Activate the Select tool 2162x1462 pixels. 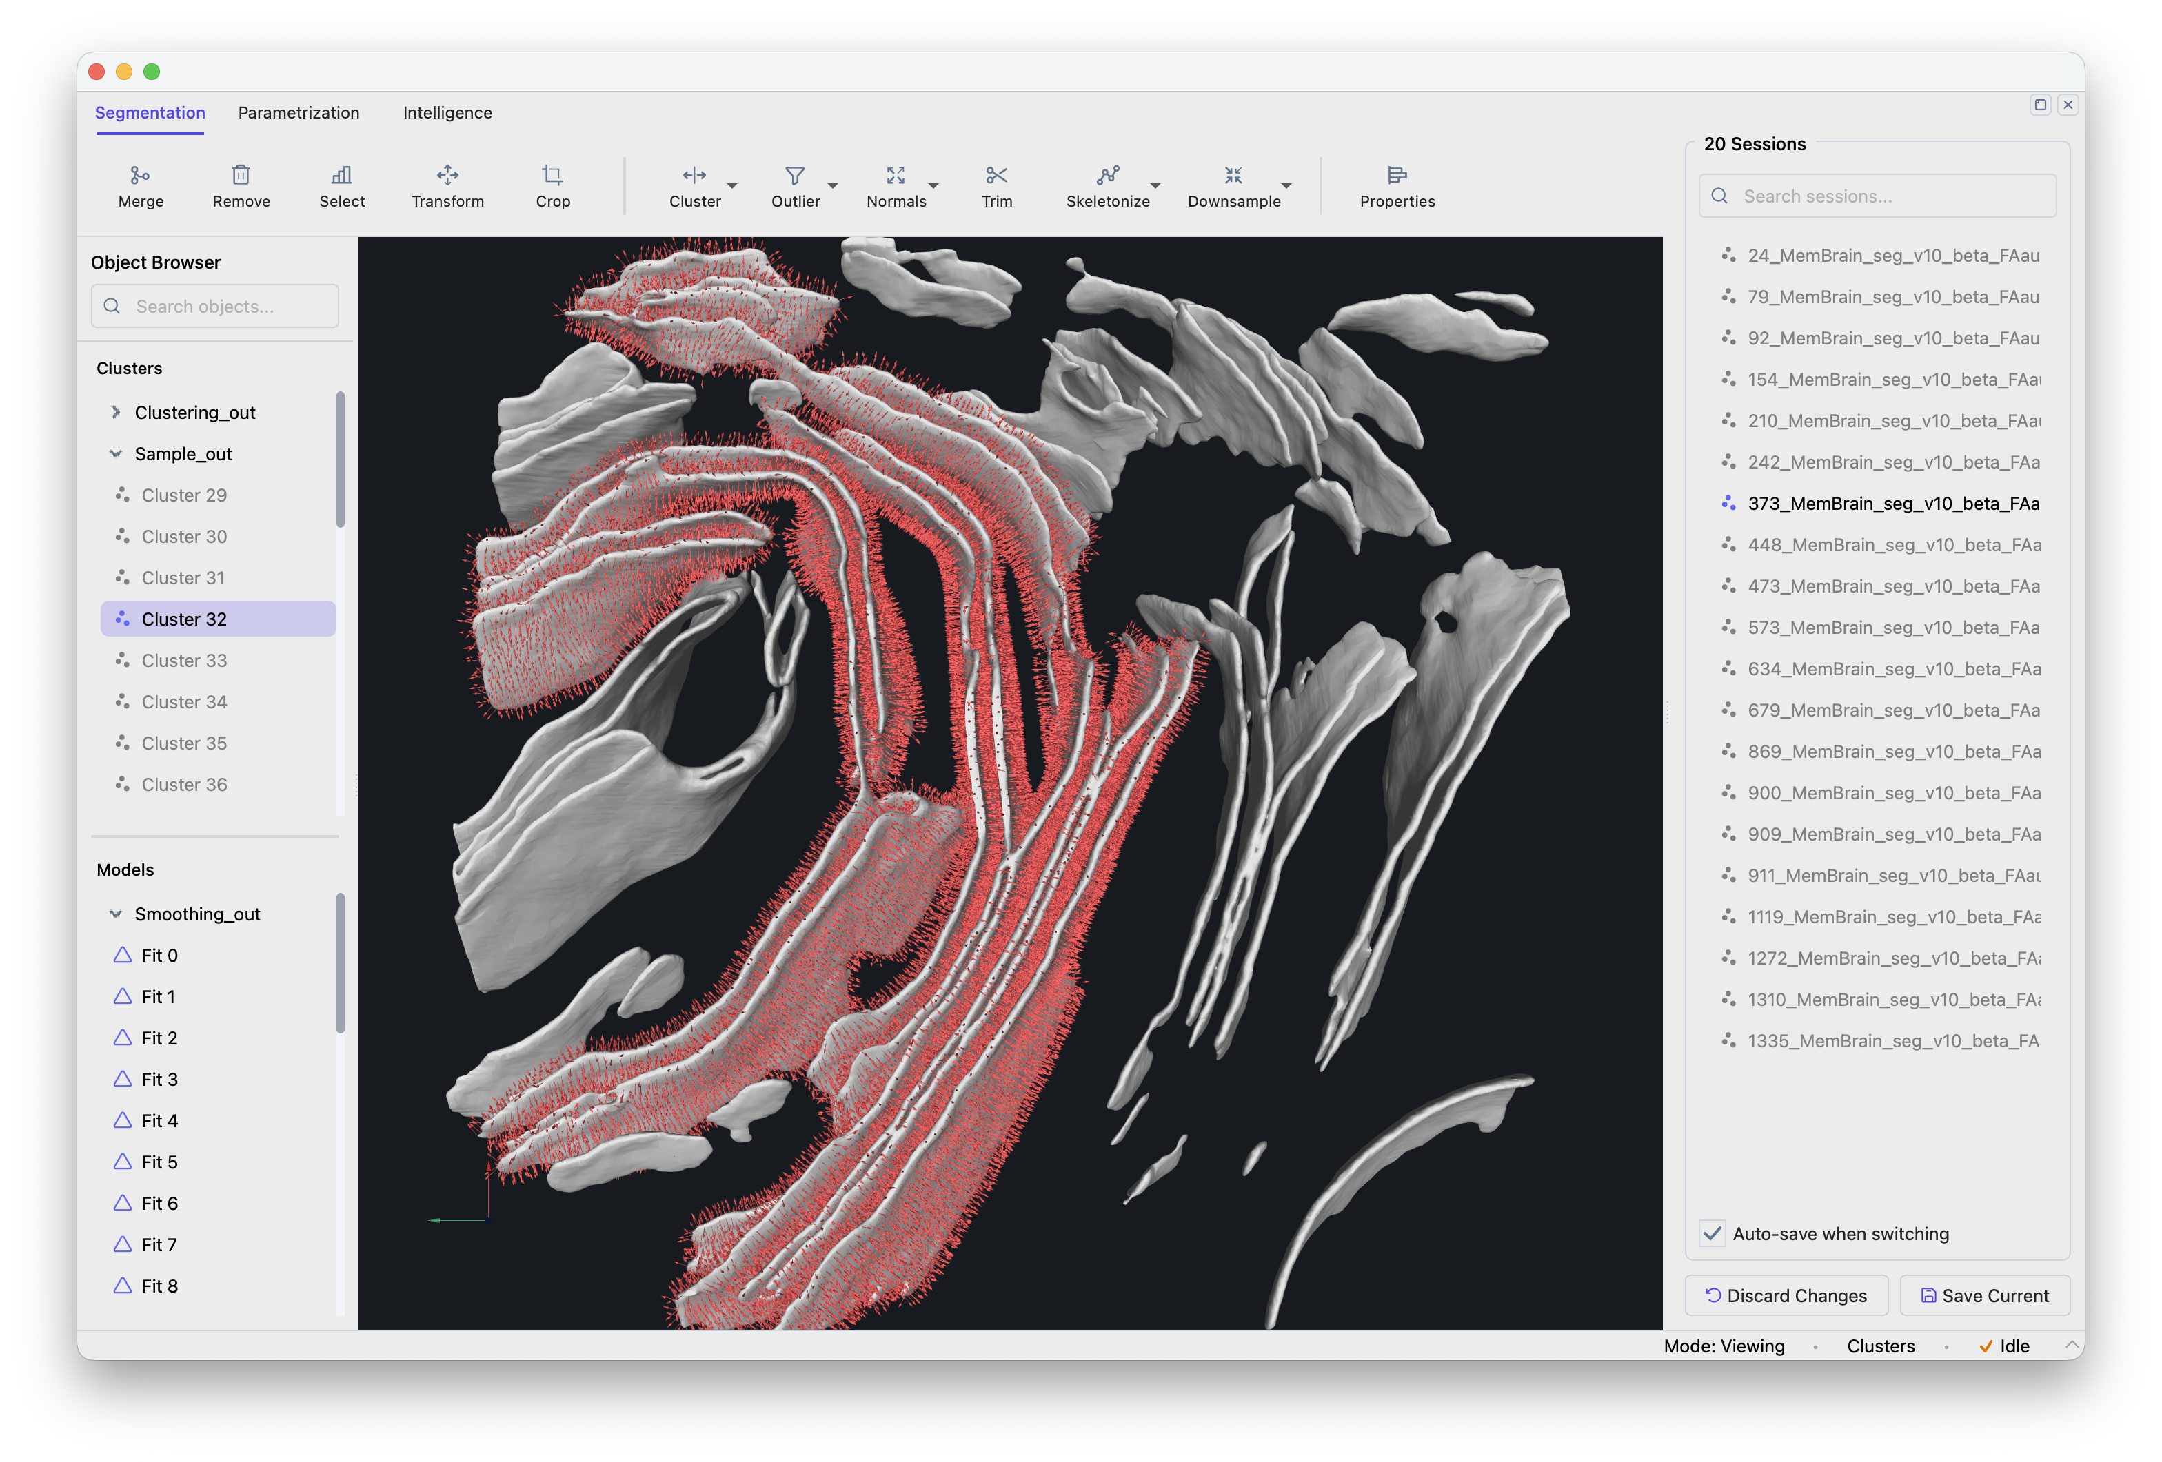pos(341,176)
